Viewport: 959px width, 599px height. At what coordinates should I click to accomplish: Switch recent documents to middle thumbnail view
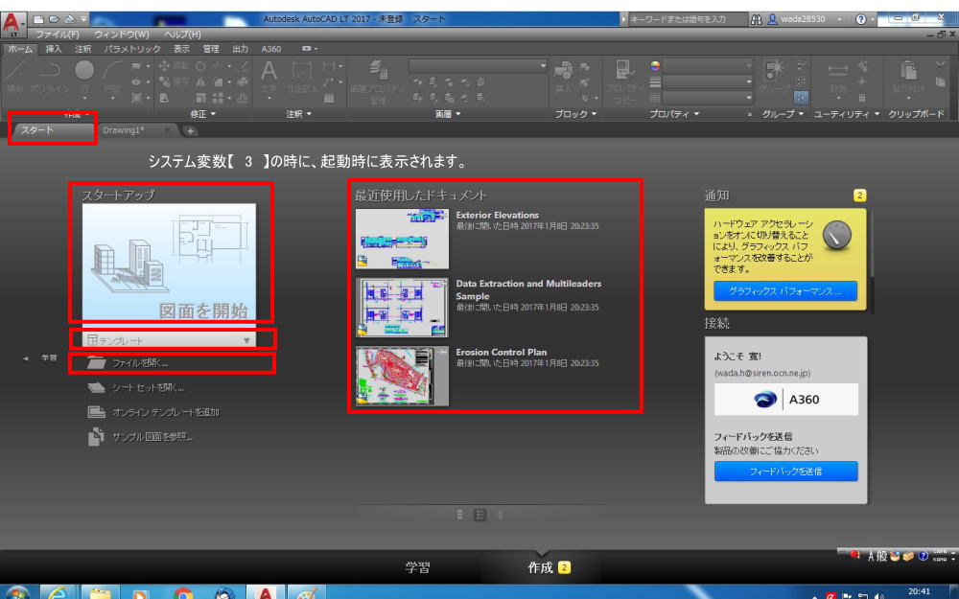480,516
